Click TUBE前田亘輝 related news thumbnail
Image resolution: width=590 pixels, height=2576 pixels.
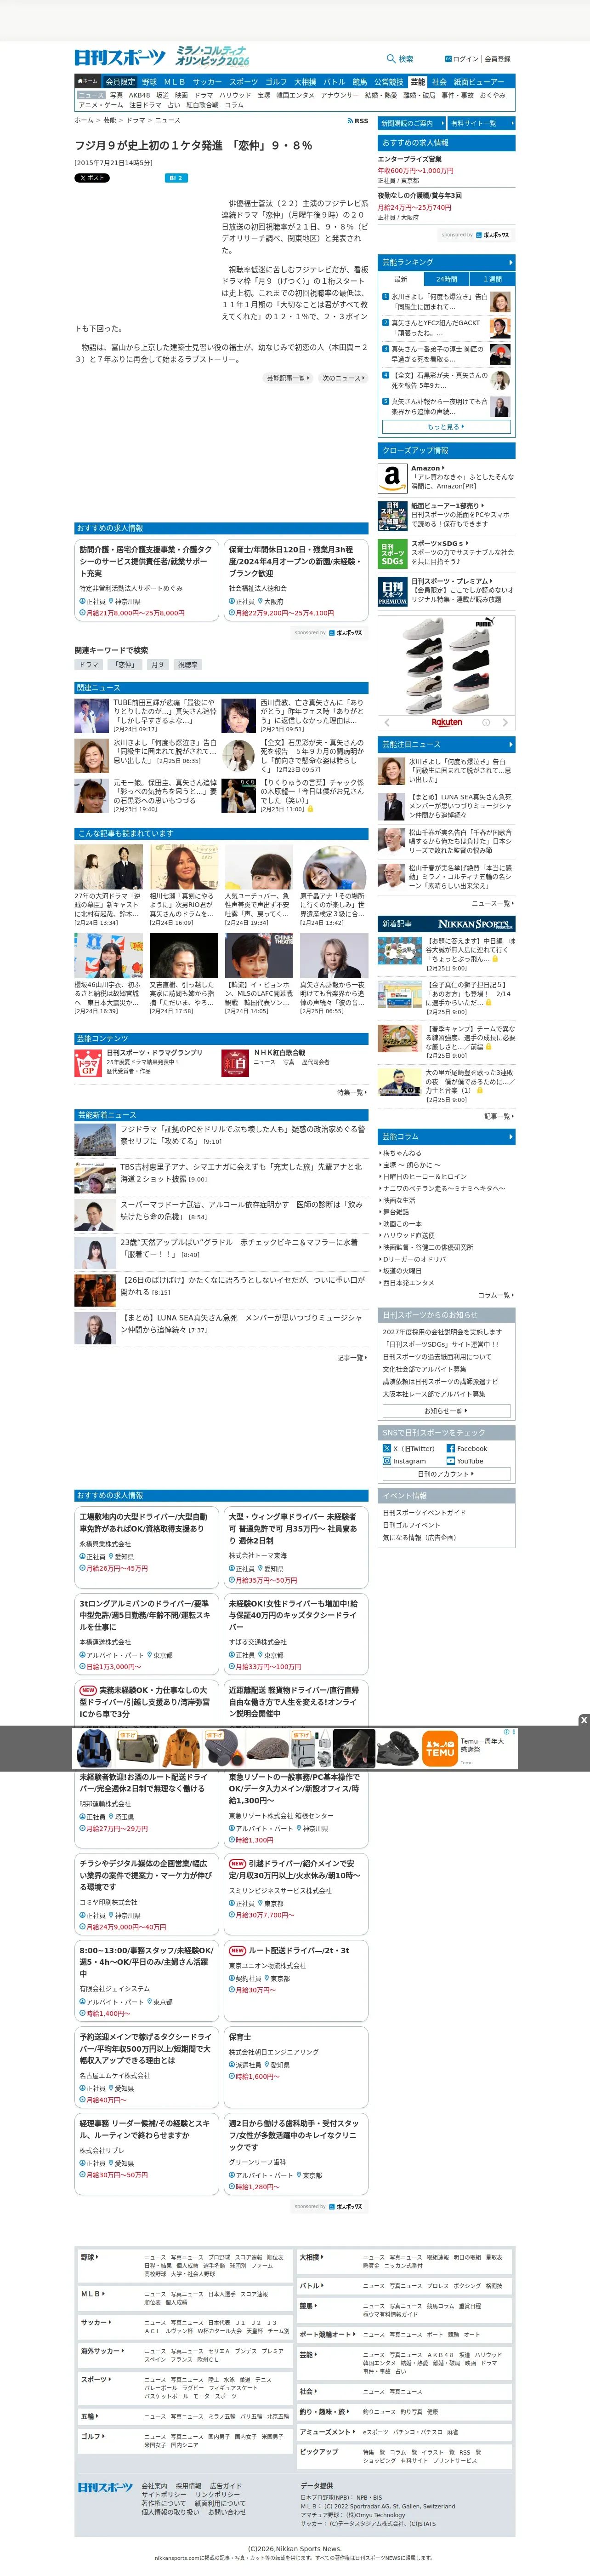click(x=92, y=716)
